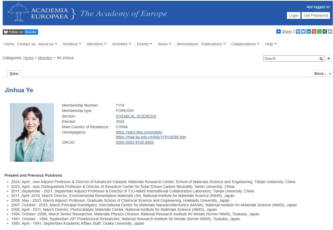Pin this page via Pinterest icon
Viewport: 333px width, 230px height.
click(314, 31)
